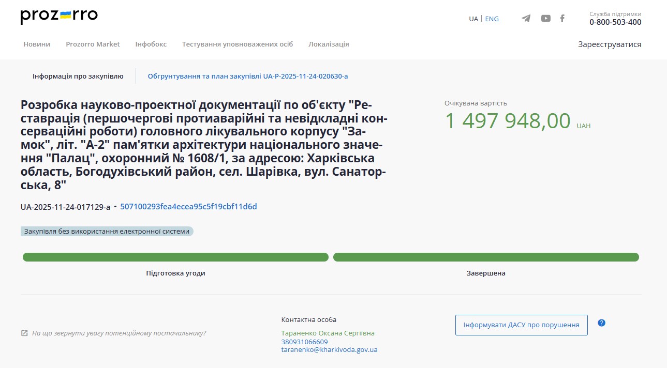
Task: Select UA as the interface language
Action: (472, 19)
